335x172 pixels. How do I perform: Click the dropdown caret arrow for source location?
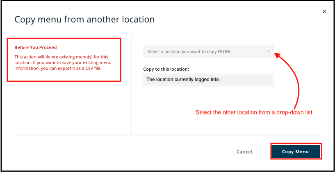[269, 51]
